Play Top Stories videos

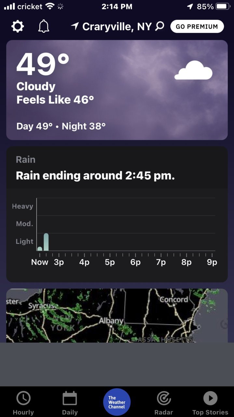pyautogui.click(x=210, y=398)
